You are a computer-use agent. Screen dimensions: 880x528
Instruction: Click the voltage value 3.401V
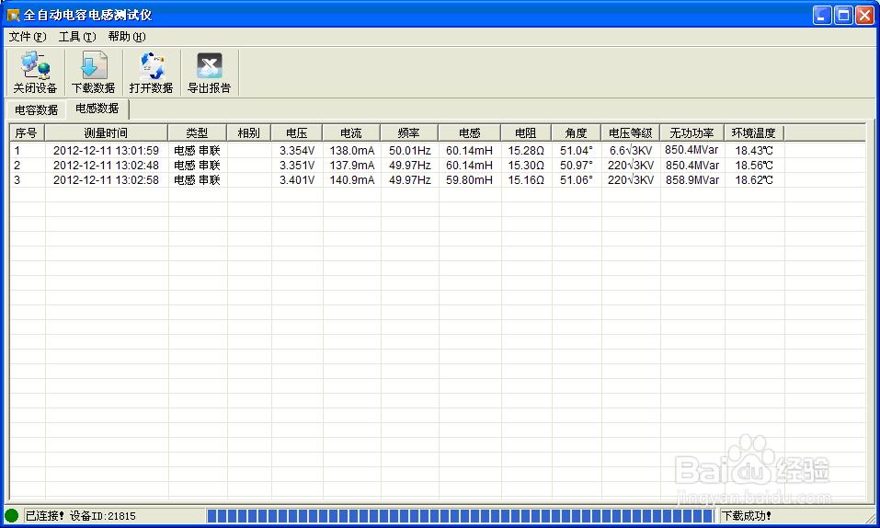pyautogui.click(x=297, y=179)
